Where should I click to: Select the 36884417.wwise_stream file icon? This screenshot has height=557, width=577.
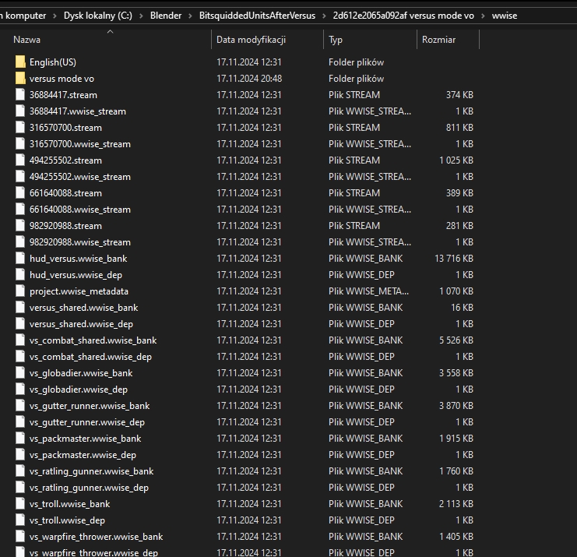pos(20,111)
